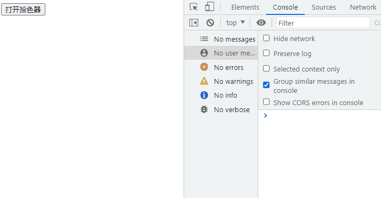The height and width of the screenshot is (198, 381).
Task: Select the No warnings triangle icon
Action: click(x=204, y=81)
